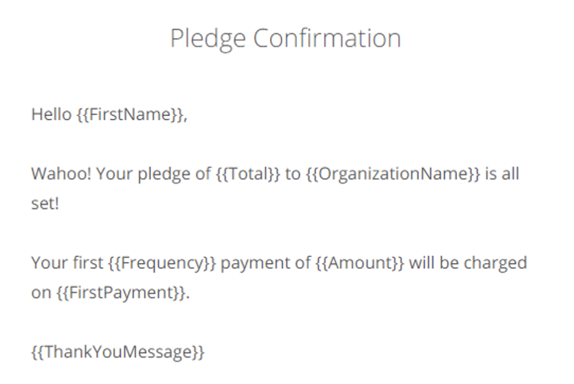
Task: Click the word Wahoo!
Action: tap(61, 173)
